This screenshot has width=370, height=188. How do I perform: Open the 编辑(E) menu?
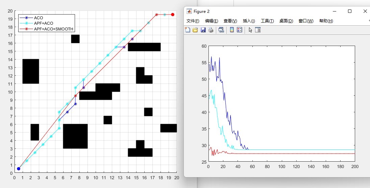pos(212,21)
